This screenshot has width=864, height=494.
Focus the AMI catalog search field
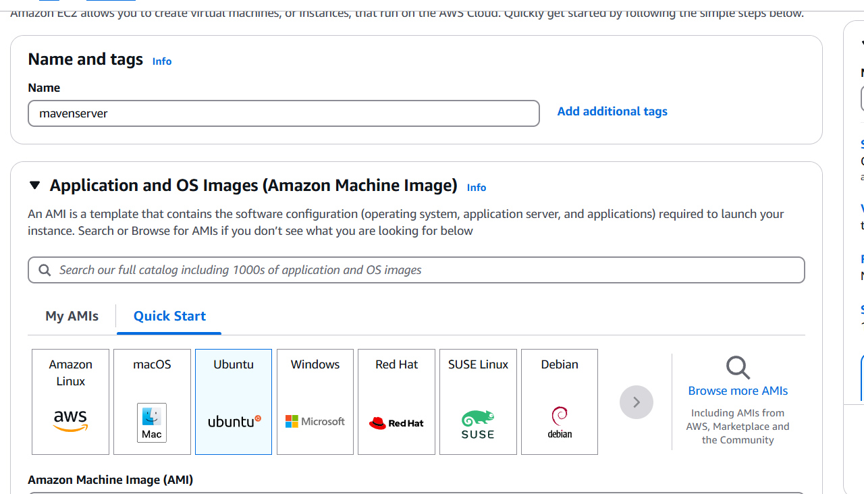[416, 270]
